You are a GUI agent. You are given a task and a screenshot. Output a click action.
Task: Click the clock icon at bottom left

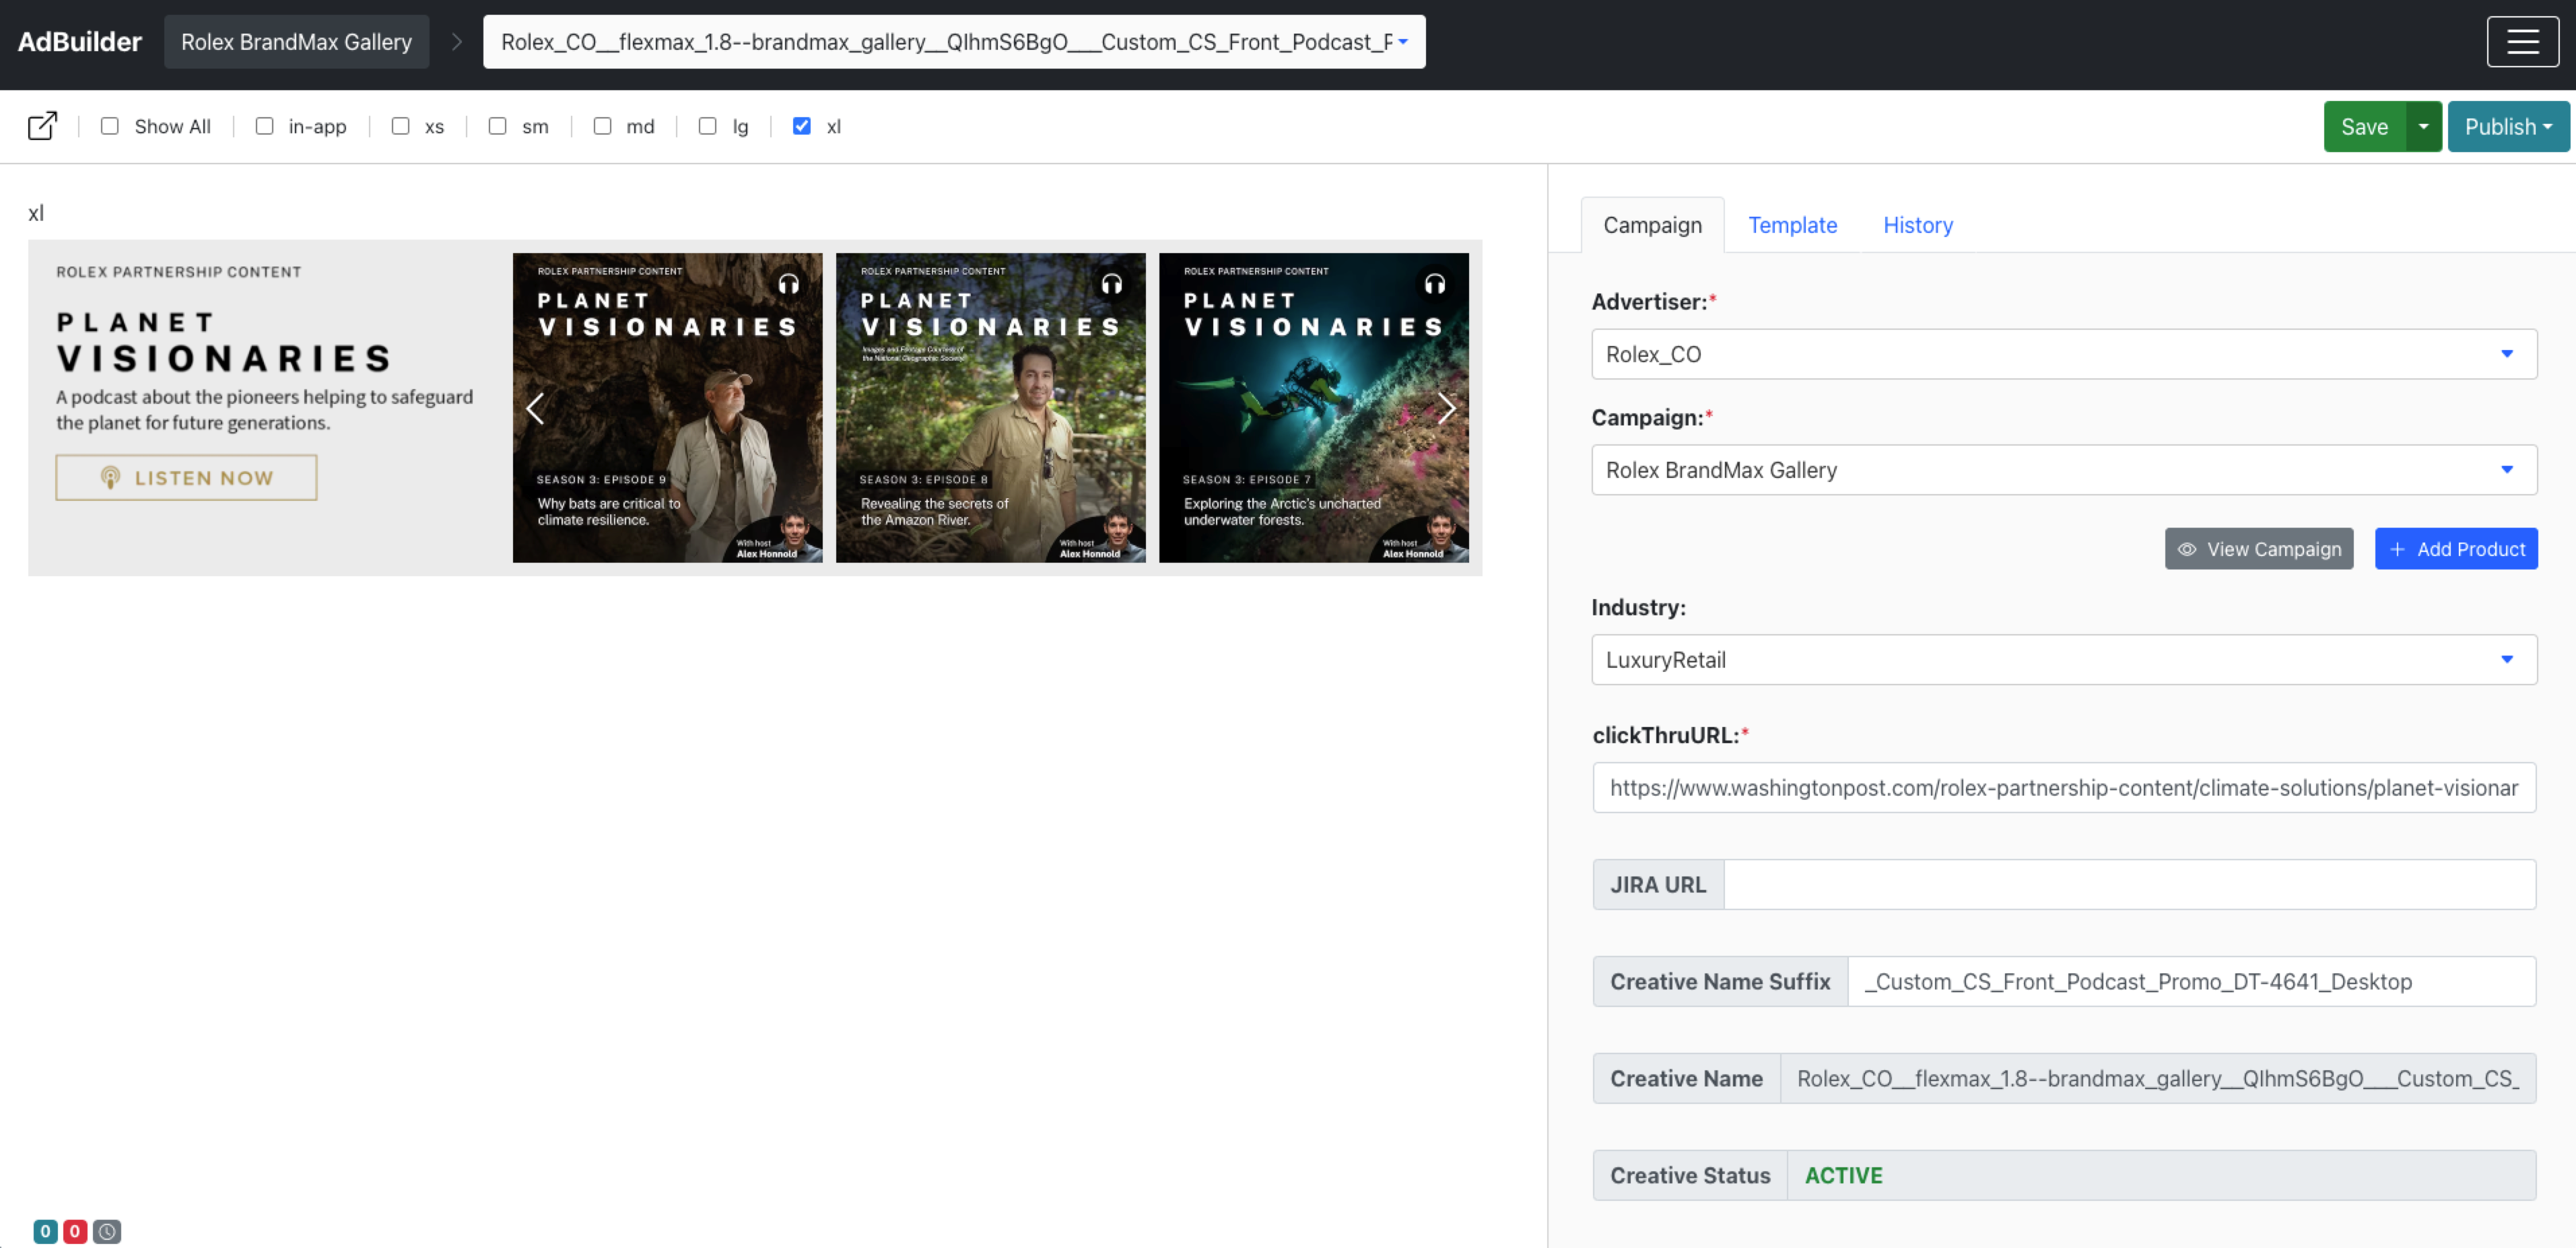(x=107, y=1231)
